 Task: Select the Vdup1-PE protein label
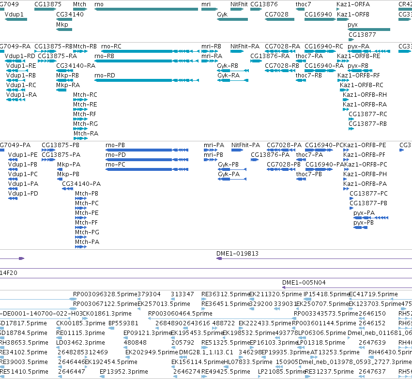(23, 155)
